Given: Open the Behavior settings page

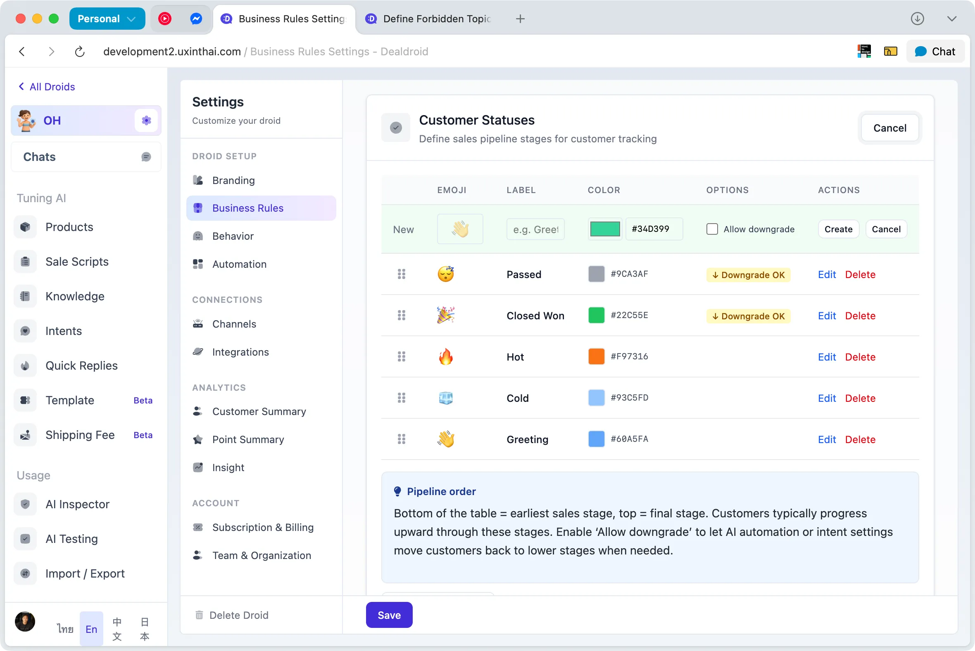Looking at the screenshot, I should point(233,236).
